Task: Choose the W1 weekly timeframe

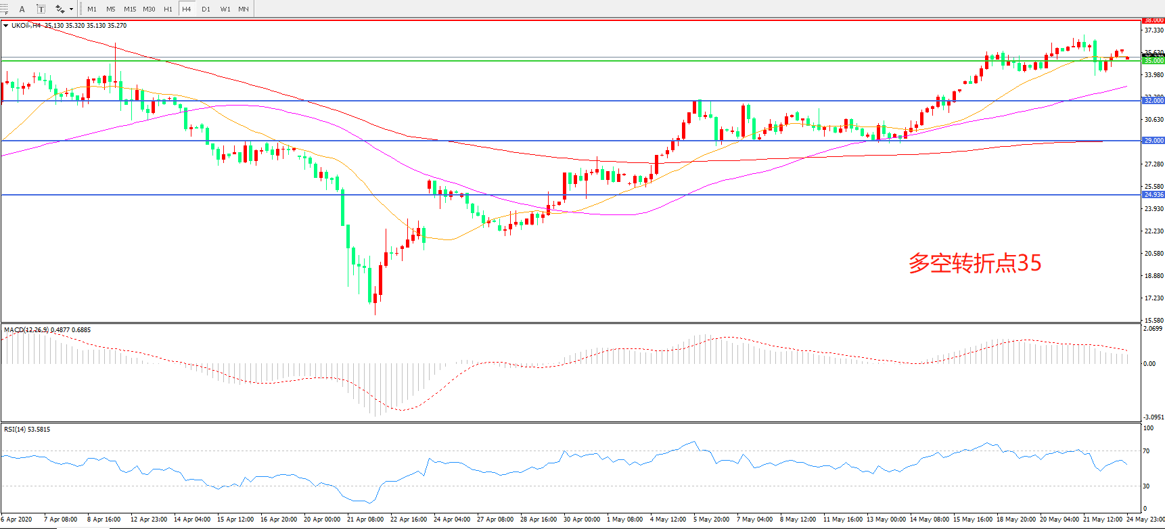Action: point(225,9)
